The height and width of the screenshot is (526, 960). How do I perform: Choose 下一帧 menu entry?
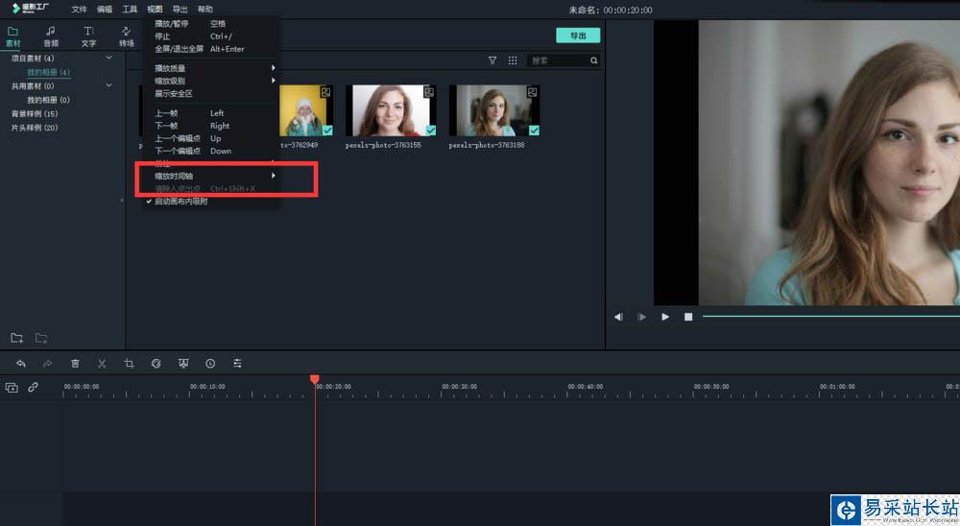pyautogui.click(x=211, y=126)
